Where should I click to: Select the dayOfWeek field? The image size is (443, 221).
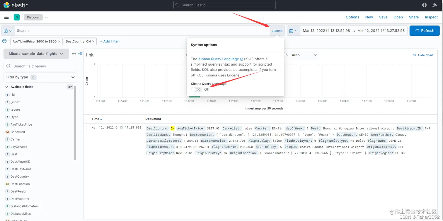(x=19, y=147)
